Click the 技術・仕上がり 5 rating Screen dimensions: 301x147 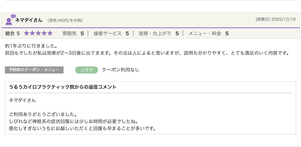[159, 34]
